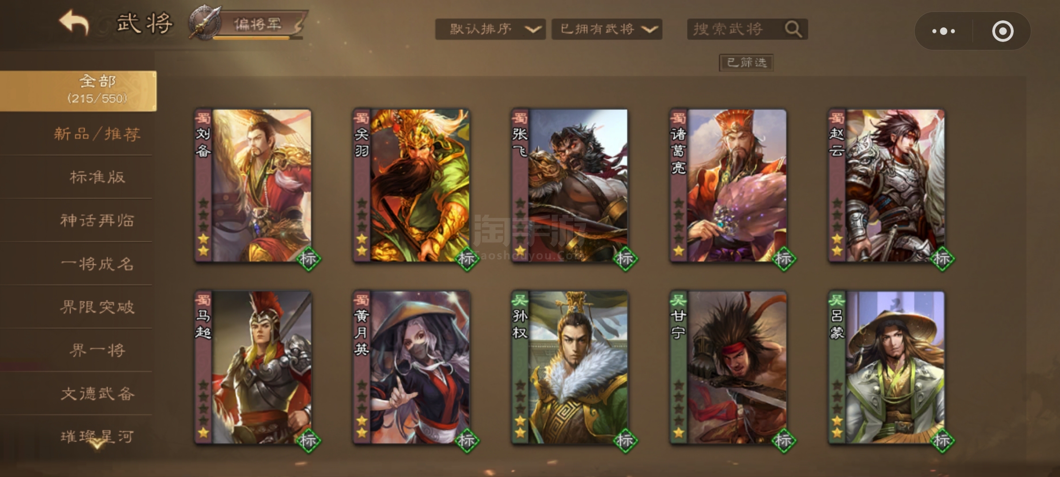Select the 孙权 hero card
The width and height of the screenshot is (1060, 477).
pos(569,367)
